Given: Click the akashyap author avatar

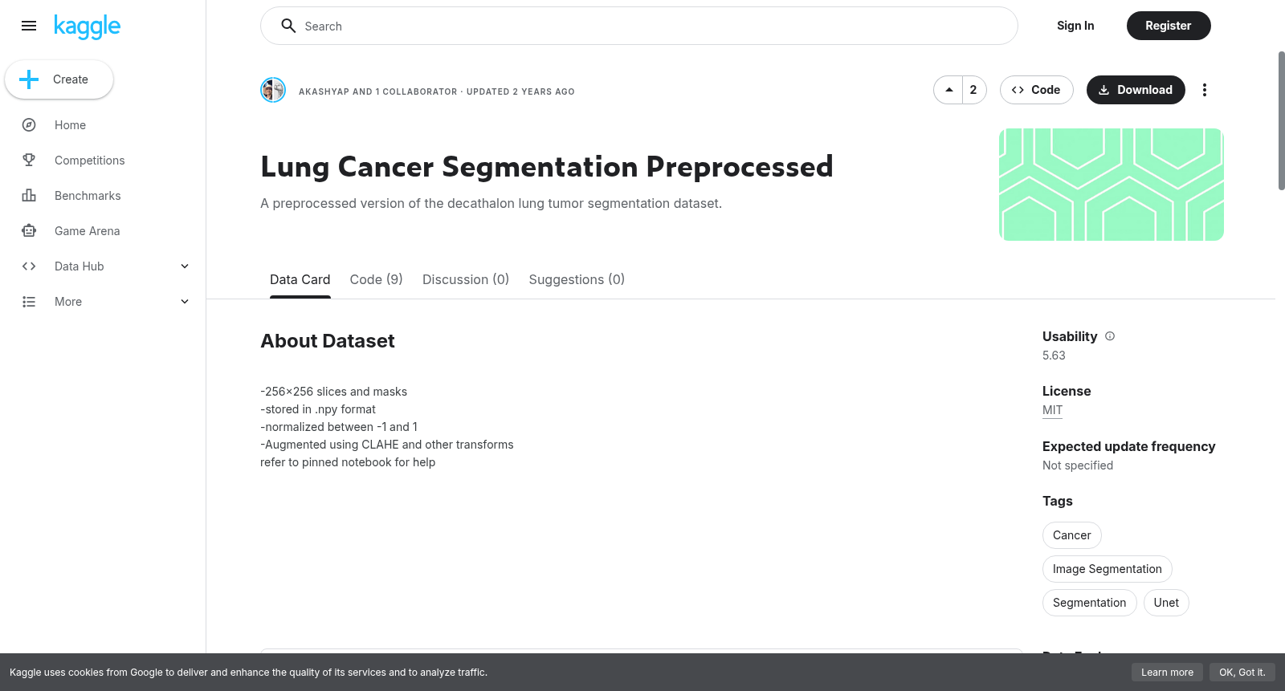Looking at the screenshot, I should click(273, 90).
